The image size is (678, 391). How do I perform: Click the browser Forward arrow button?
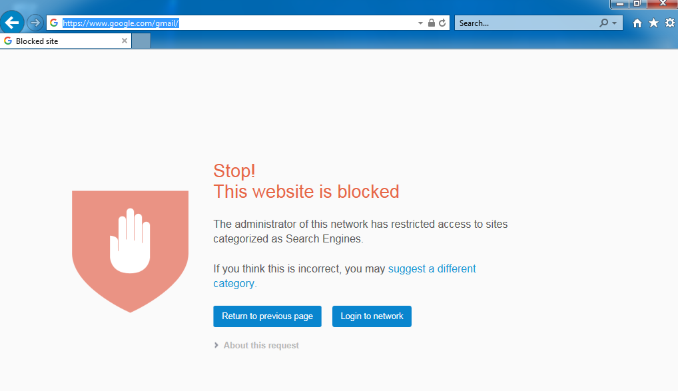[35, 23]
